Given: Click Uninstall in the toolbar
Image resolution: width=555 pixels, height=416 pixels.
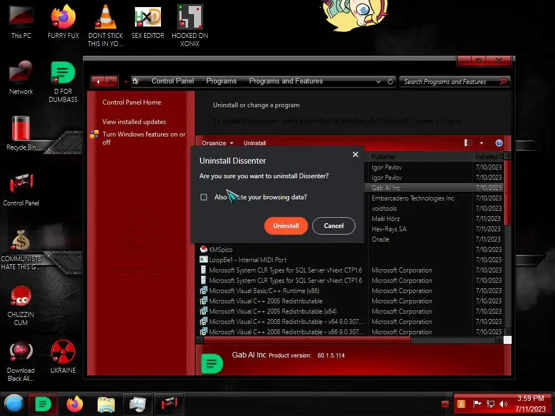Looking at the screenshot, I should pos(255,143).
